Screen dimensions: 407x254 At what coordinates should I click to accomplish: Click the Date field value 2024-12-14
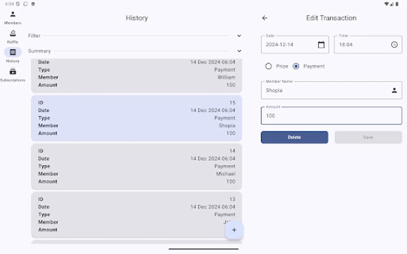click(x=280, y=45)
